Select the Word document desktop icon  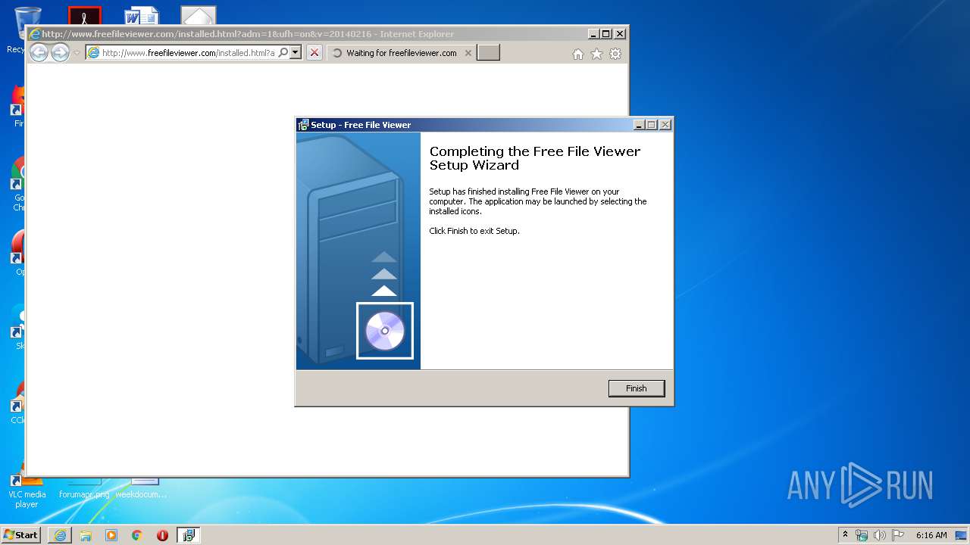(x=142, y=15)
